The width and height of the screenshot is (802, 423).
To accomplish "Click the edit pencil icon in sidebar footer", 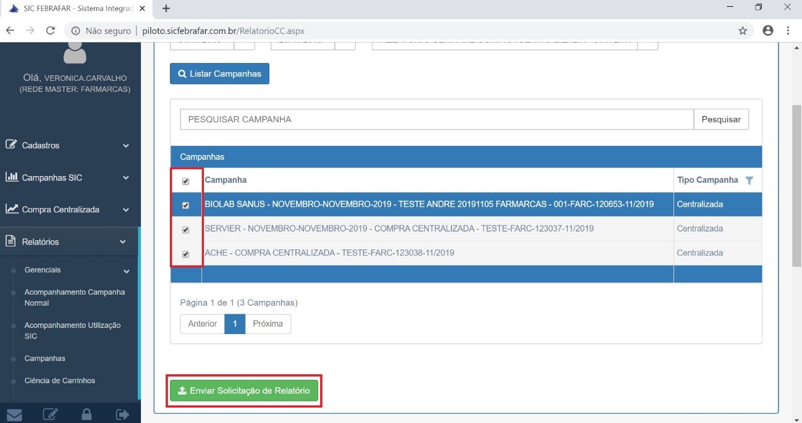I will [51, 414].
